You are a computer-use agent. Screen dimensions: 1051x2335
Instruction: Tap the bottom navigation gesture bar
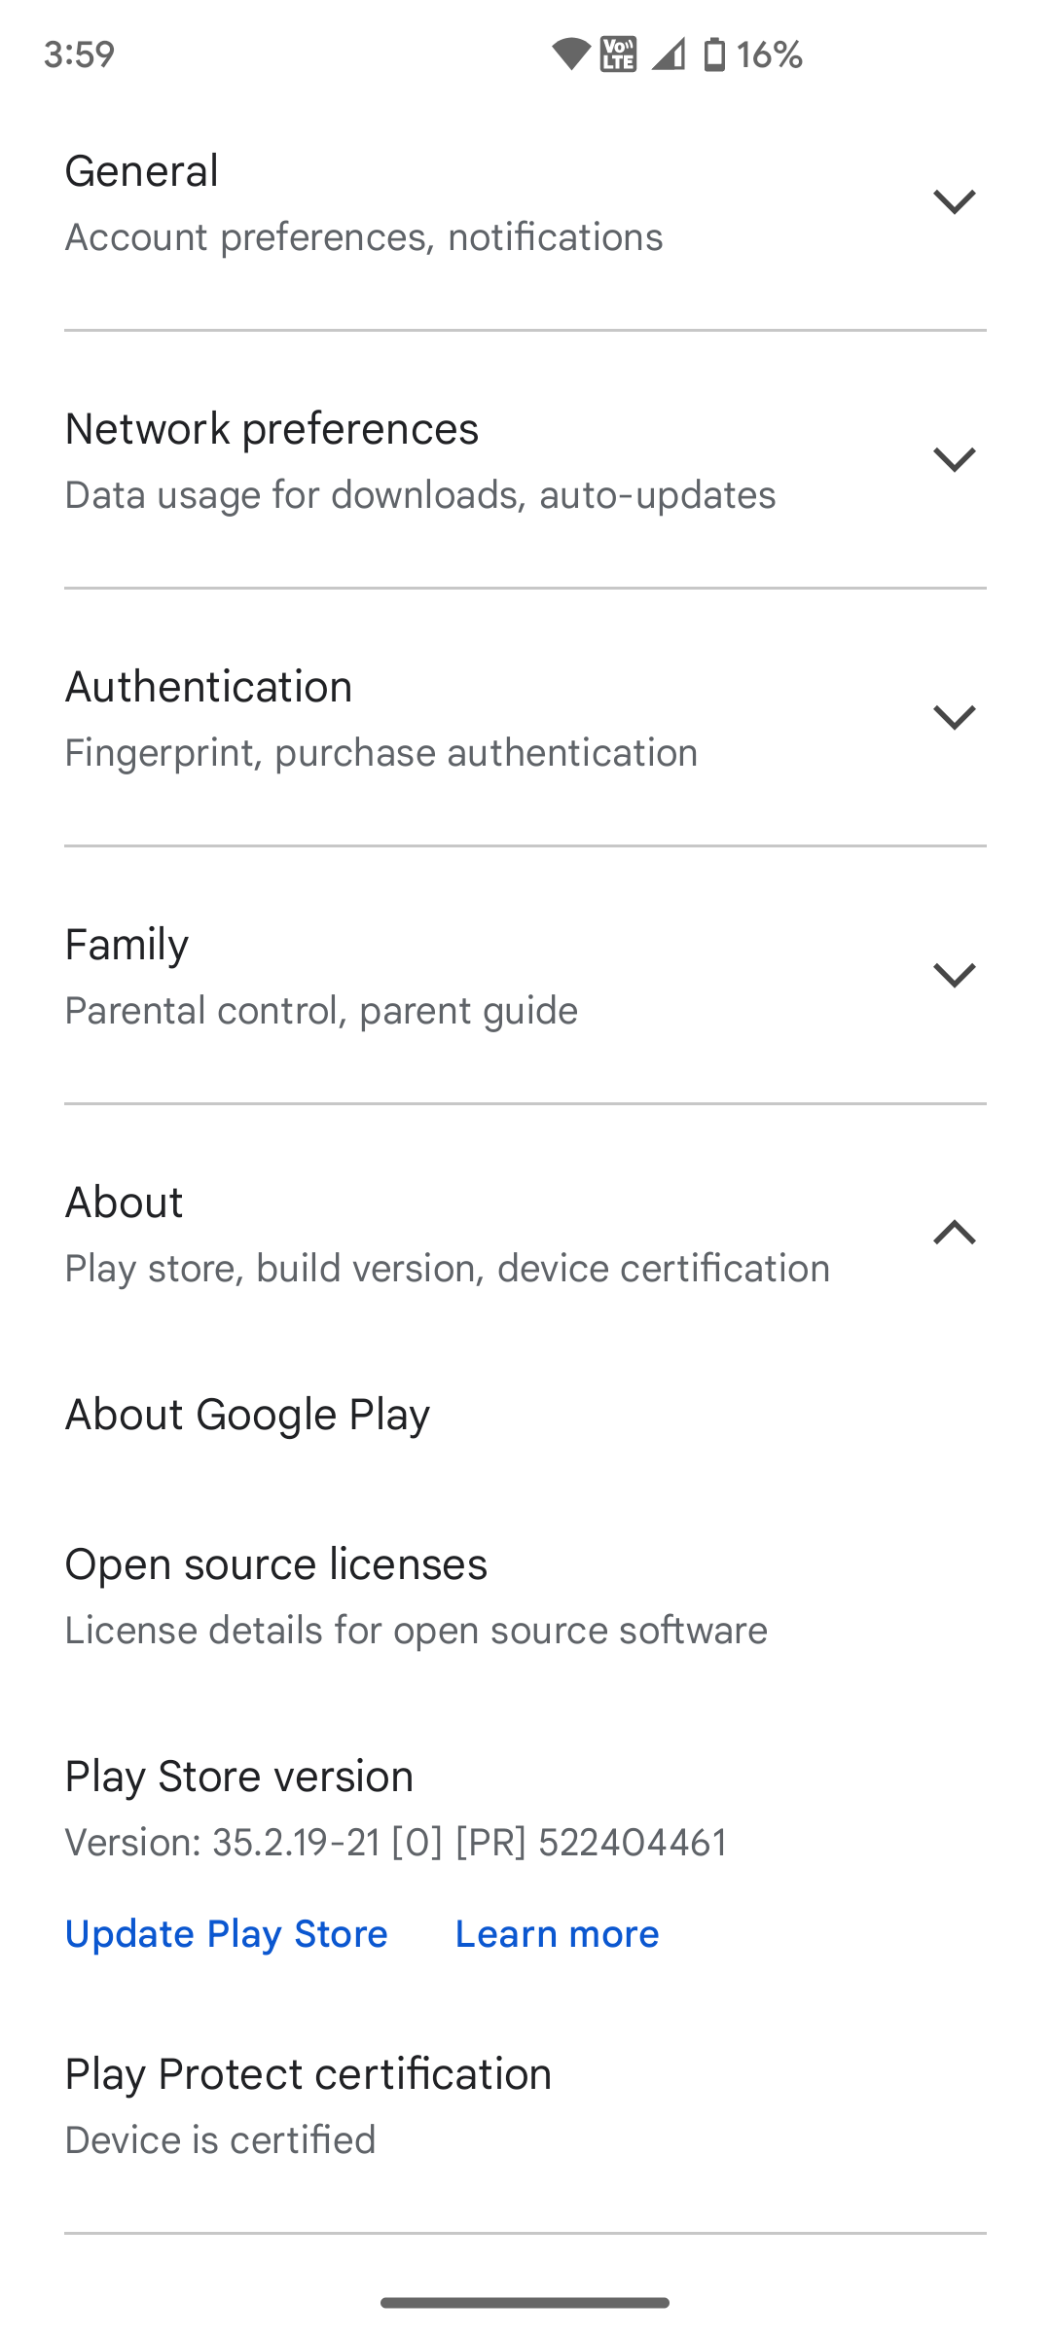tap(525, 2303)
